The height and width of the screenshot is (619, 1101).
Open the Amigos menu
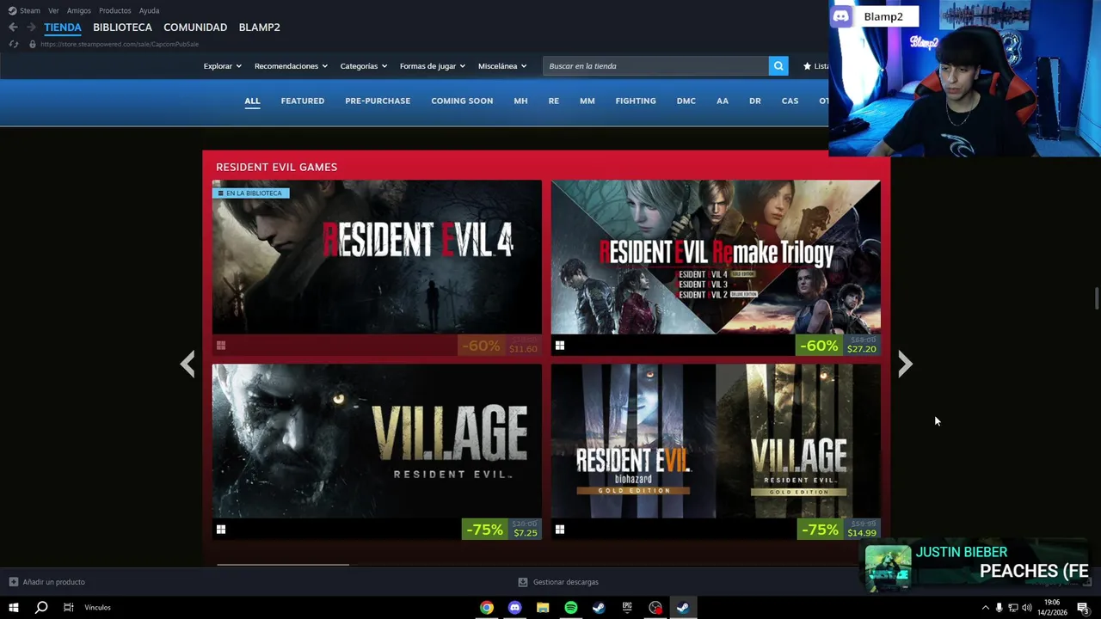(79, 10)
